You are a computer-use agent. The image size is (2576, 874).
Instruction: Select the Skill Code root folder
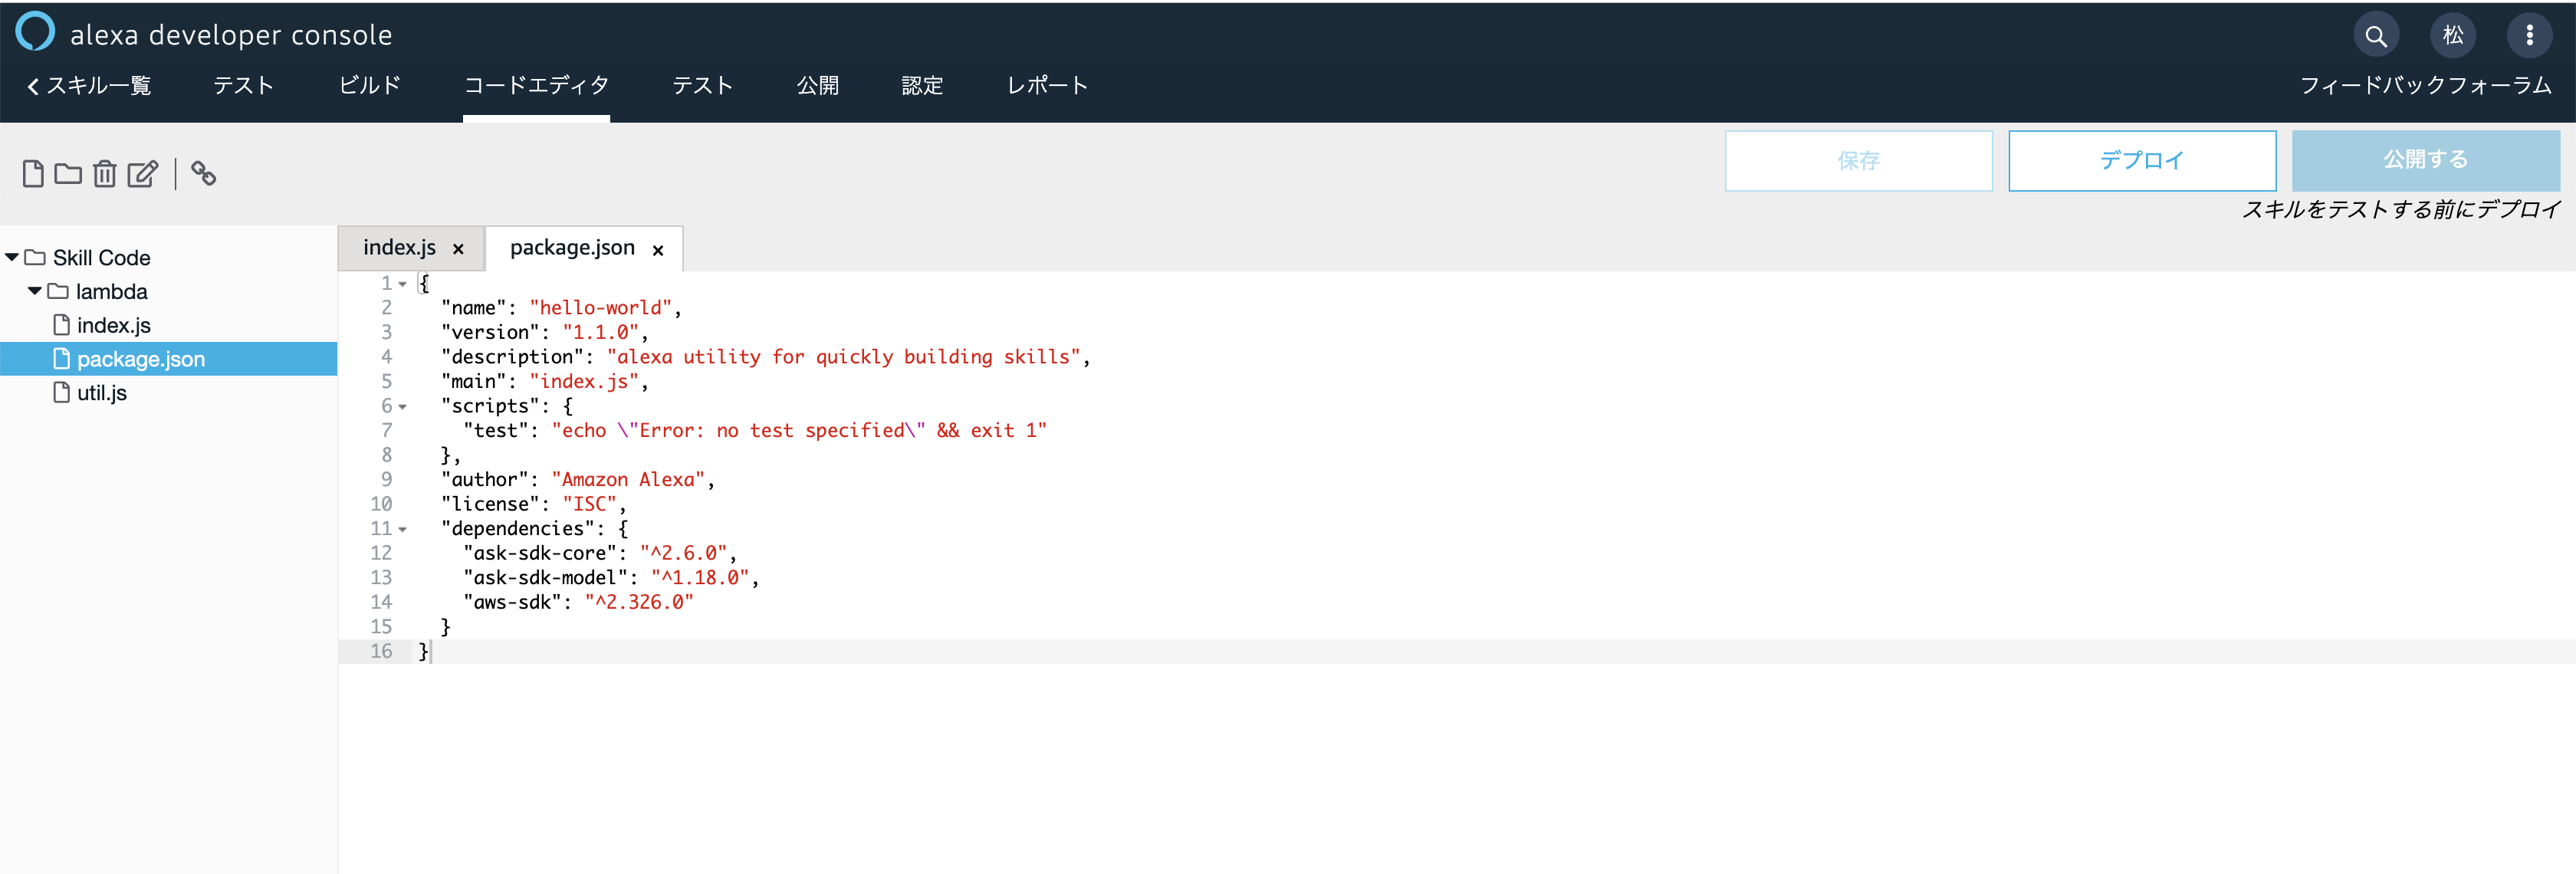click(x=101, y=258)
